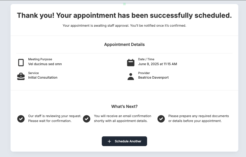This screenshot has width=246, height=157.
Task: Click the calendar icon beside Date / Time
Action: point(131,63)
